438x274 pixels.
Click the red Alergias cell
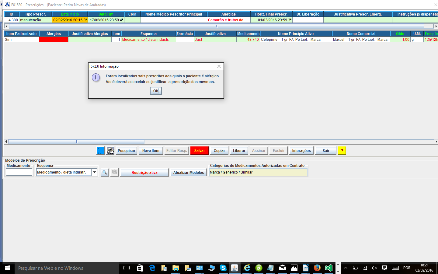pyautogui.click(x=54, y=40)
